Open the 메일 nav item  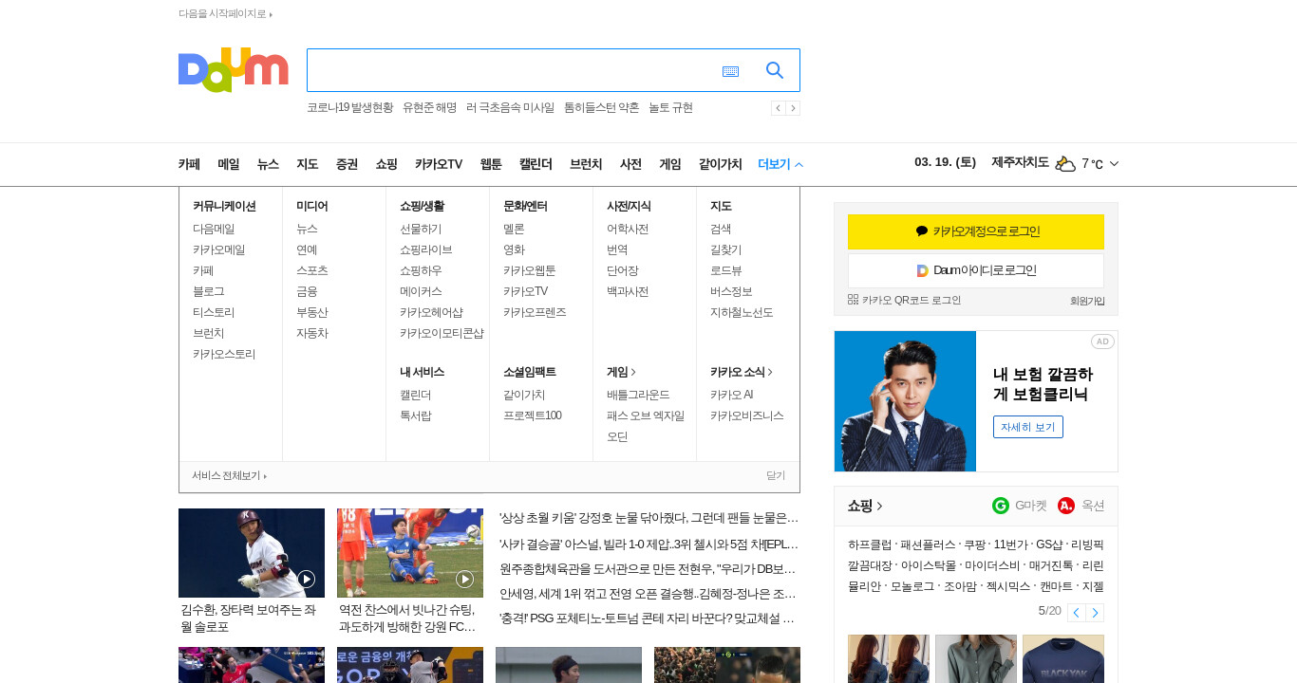click(229, 164)
